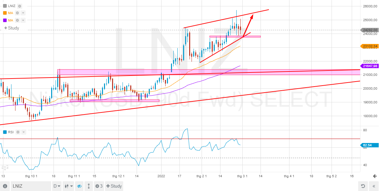Screen dimensions: 379x191
Task: Open settings gear for orange MA study
Action: tap(18, 13)
